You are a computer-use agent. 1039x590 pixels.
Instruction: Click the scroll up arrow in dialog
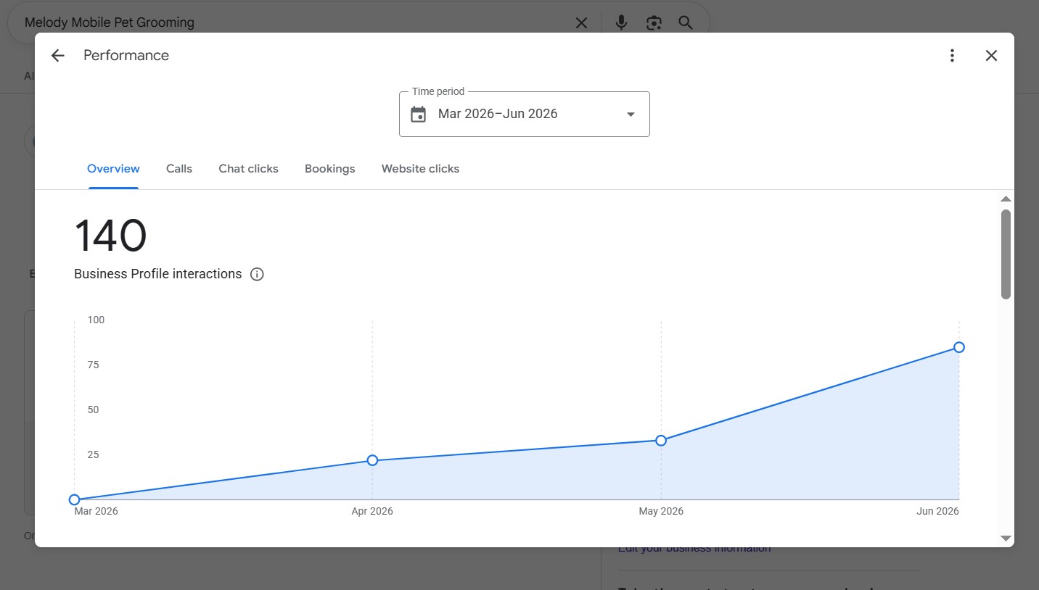tap(1006, 199)
